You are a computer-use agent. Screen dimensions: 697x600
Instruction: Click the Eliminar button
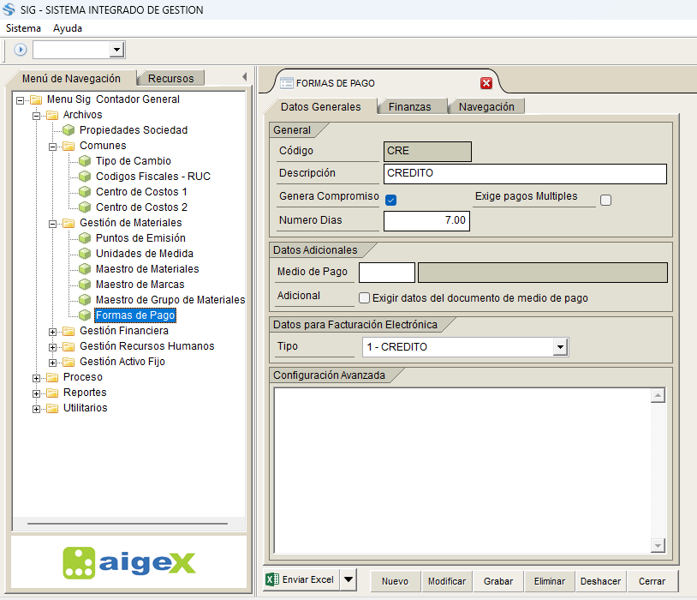click(x=550, y=581)
